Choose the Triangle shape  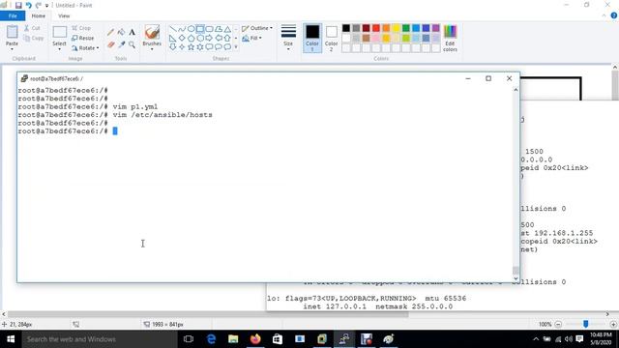click(227, 29)
